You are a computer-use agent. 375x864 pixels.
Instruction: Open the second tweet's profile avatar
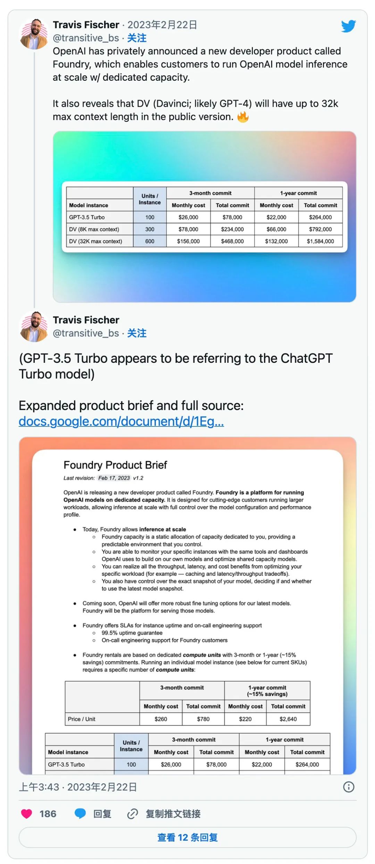(x=34, y=327)
